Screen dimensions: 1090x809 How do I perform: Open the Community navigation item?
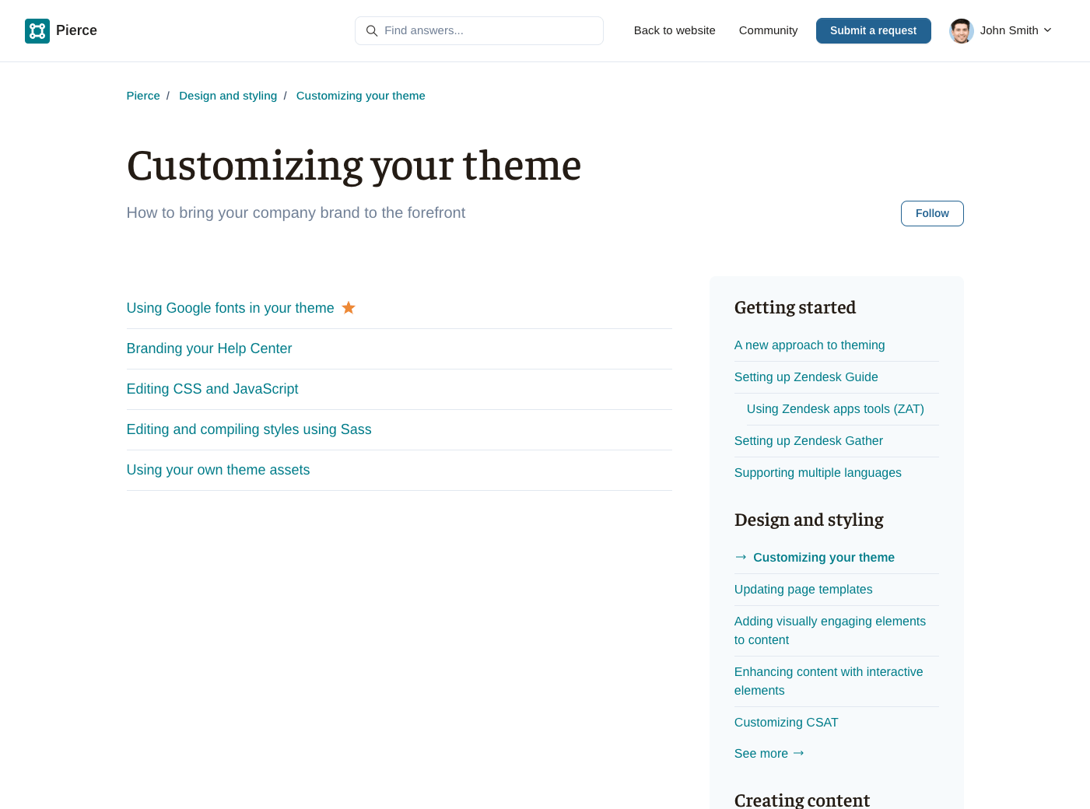[768, 30]
